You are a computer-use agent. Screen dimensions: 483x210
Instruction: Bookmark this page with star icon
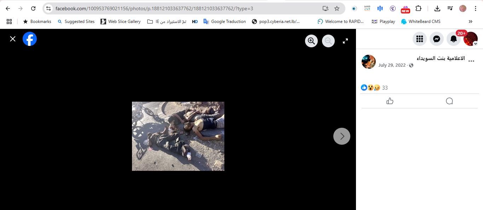coord(337,8)
